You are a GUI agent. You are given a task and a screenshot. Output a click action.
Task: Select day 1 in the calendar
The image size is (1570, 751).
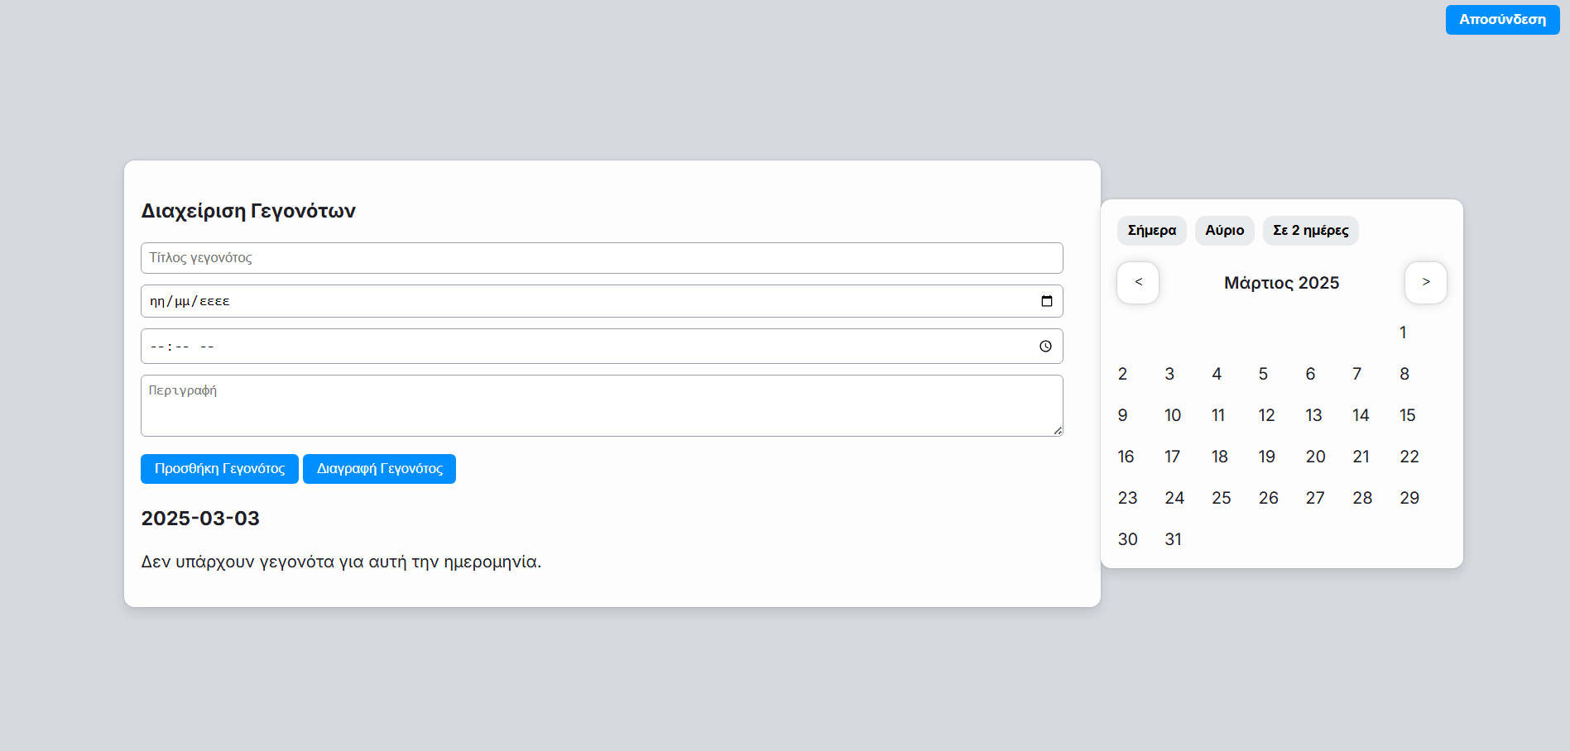1403,332
